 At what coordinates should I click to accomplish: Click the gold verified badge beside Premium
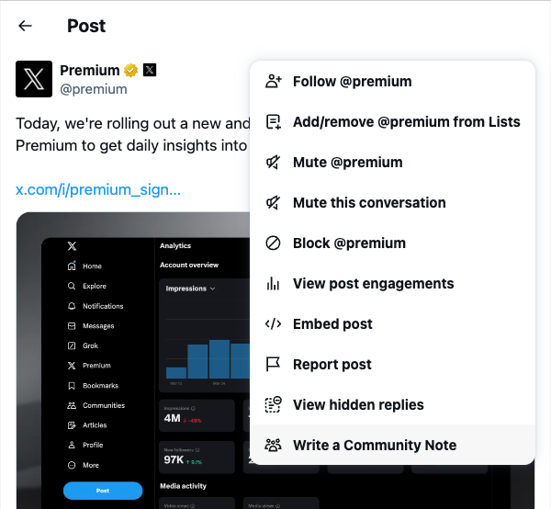(x=130, y=71)
